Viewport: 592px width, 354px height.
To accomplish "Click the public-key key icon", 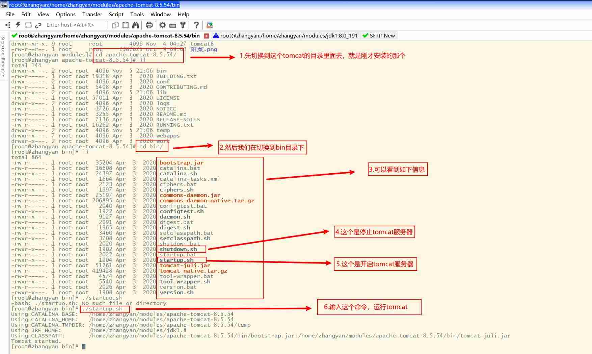I will pos(183,25).
